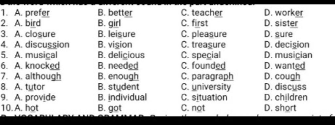This screenshot has height=125, width=335.
Task: Click option D. musician in question 5
Action: pos(288,55)
